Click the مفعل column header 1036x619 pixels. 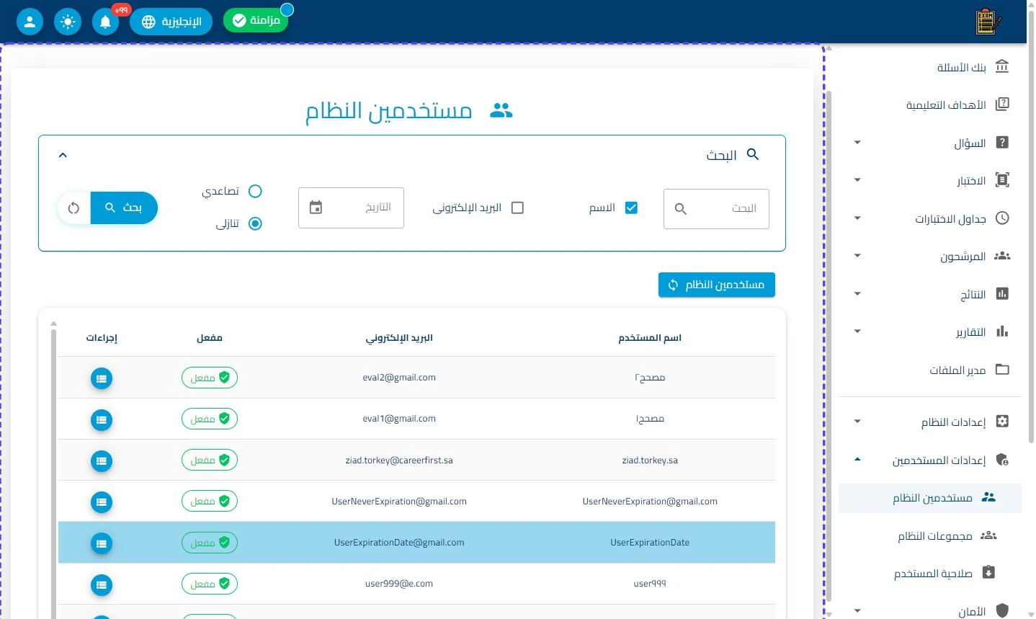(x=210, y=338)
